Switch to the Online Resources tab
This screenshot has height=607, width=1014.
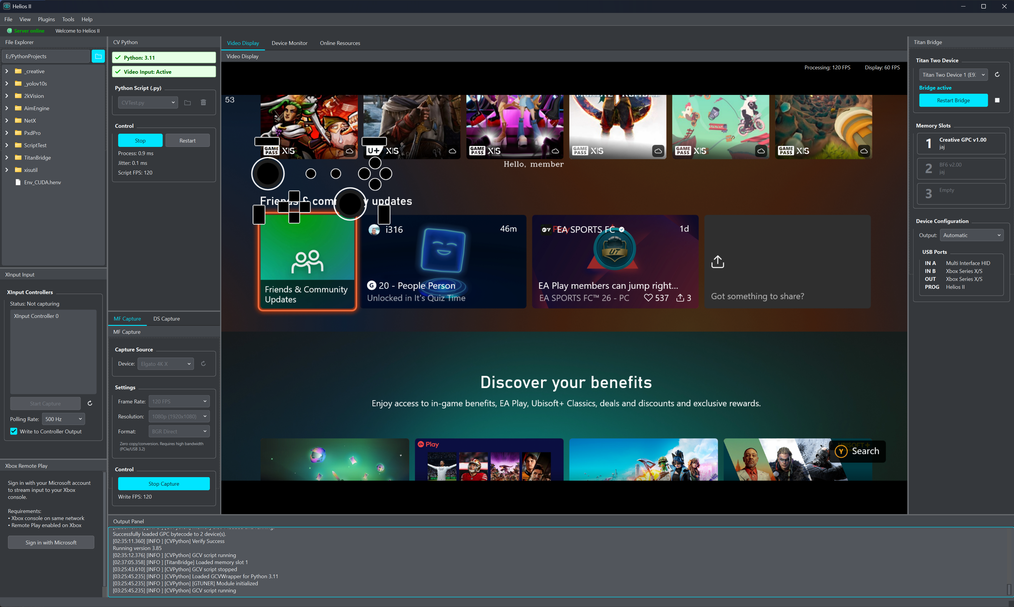340,43
